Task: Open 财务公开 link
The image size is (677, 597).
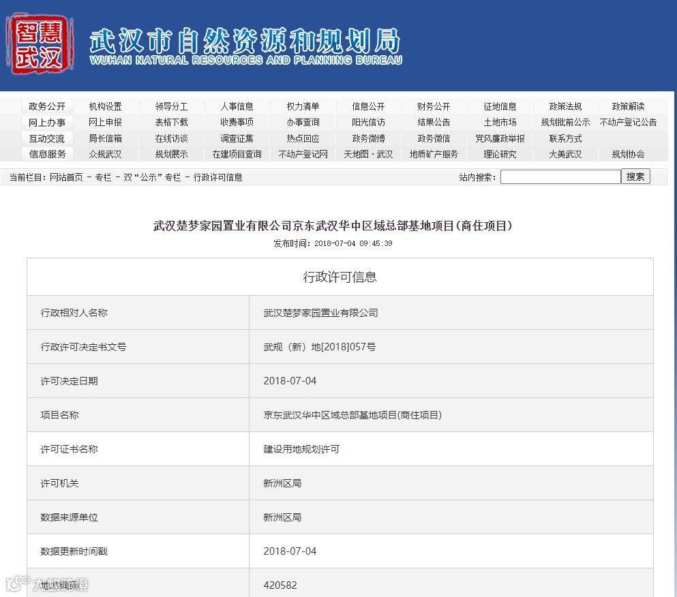Action: [x=434, y=106]
